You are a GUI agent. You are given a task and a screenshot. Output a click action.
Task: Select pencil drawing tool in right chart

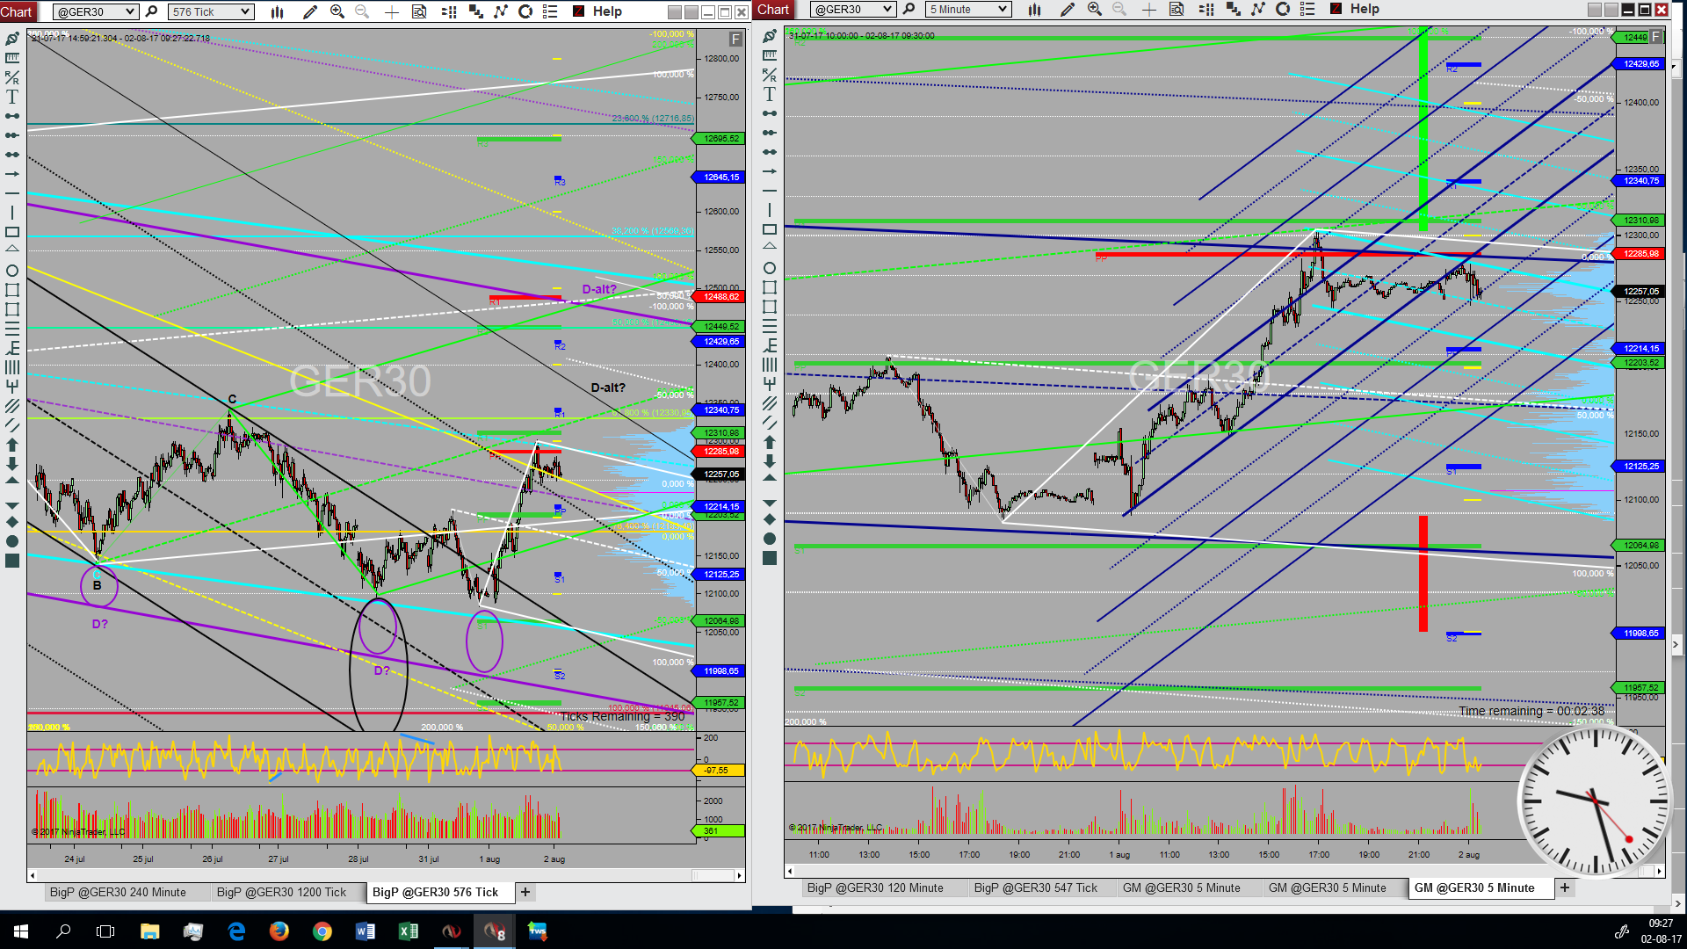1067,9
